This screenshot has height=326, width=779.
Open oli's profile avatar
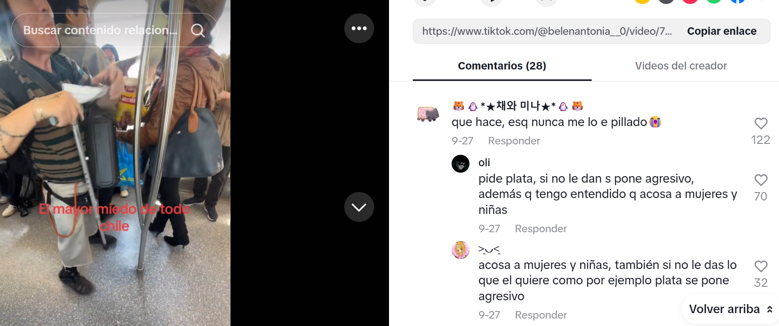[461, 163]
